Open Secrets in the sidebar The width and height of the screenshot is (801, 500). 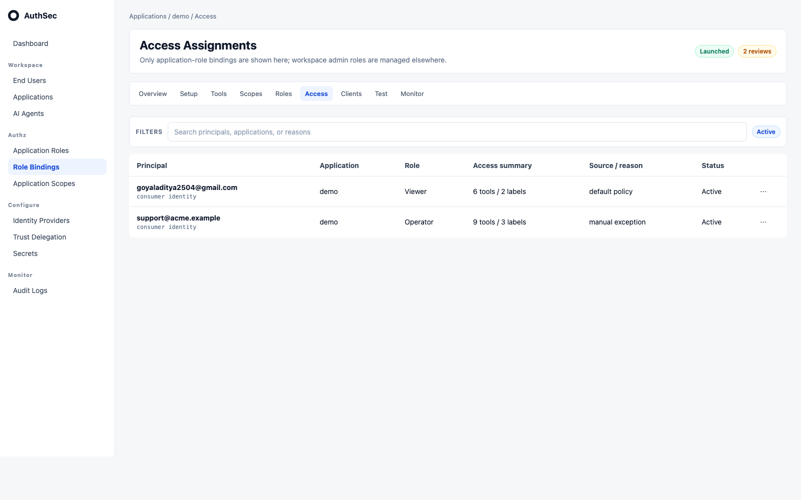[57, 253]
